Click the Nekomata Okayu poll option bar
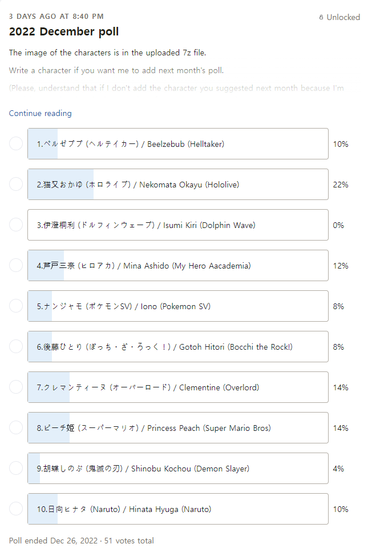The image size is (368, 552). pos(177,184)
